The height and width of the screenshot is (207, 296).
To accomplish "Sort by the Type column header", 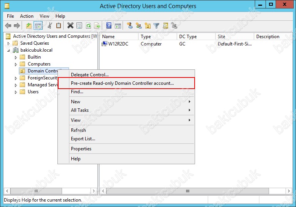I will click(x=158, y=37).
